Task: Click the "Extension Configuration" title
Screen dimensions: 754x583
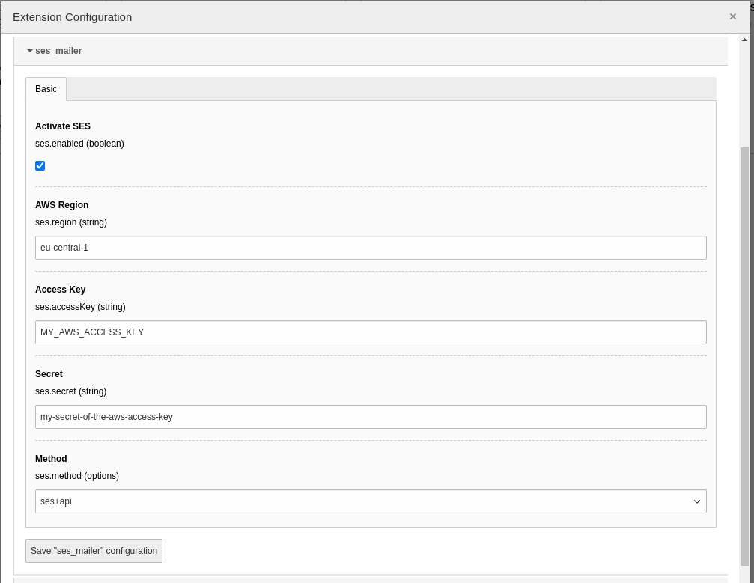Action: (x=72, y=17)
